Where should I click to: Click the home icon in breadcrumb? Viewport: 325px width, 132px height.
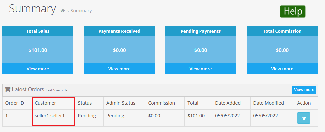tap(63, 11)
